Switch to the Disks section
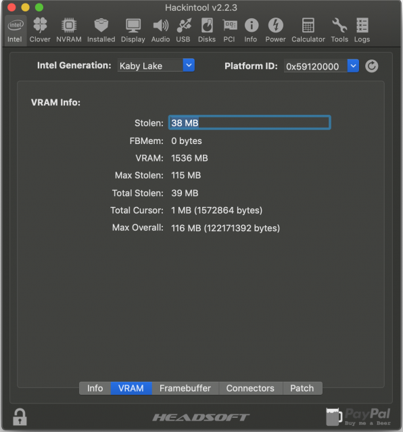The width and height of the screenshot is (403, 432). click(x=207, y=30)
